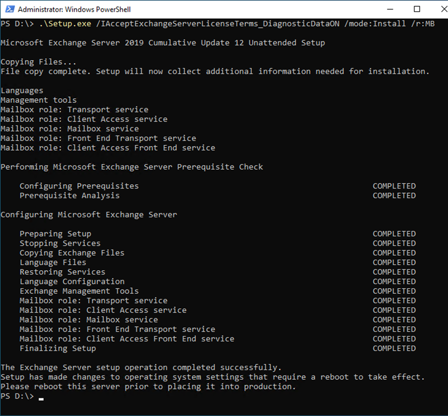Click the final PS D:\> prompt cursor
Viewport: 448px width, 416px height.
pos(41,399)
